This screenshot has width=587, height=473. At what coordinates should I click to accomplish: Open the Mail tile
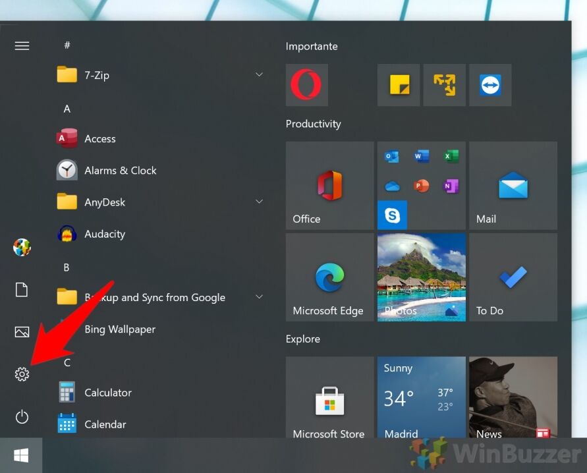[x=513, y=186]
